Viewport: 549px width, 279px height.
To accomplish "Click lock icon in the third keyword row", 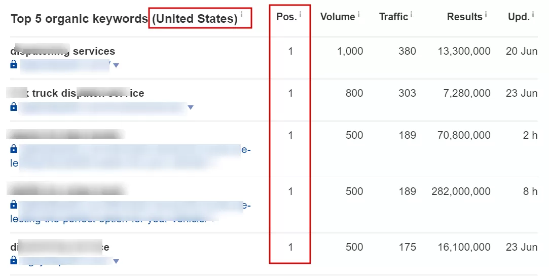I will click(14, 148).
